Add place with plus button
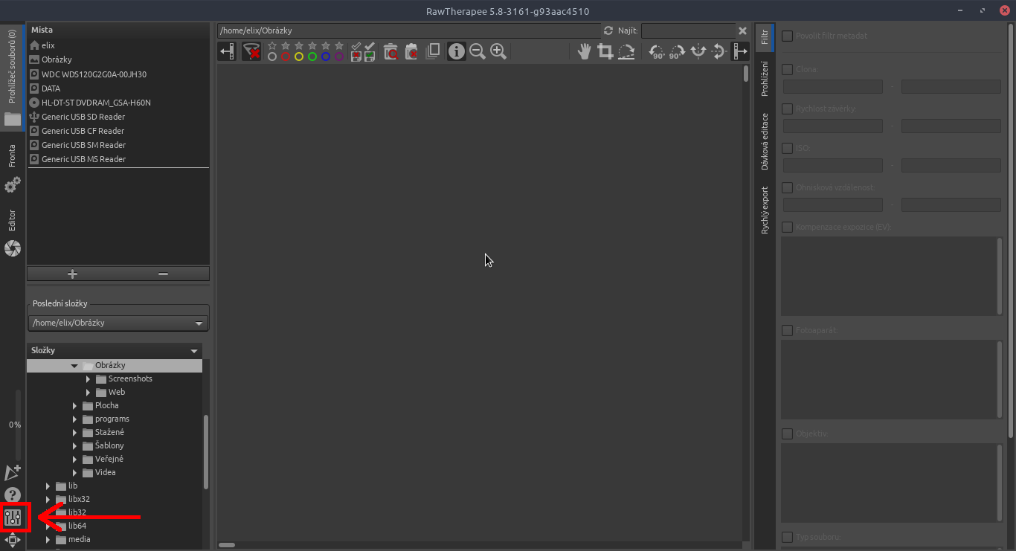This screenshot has width=1016, height=551. [x=72, y=274]
